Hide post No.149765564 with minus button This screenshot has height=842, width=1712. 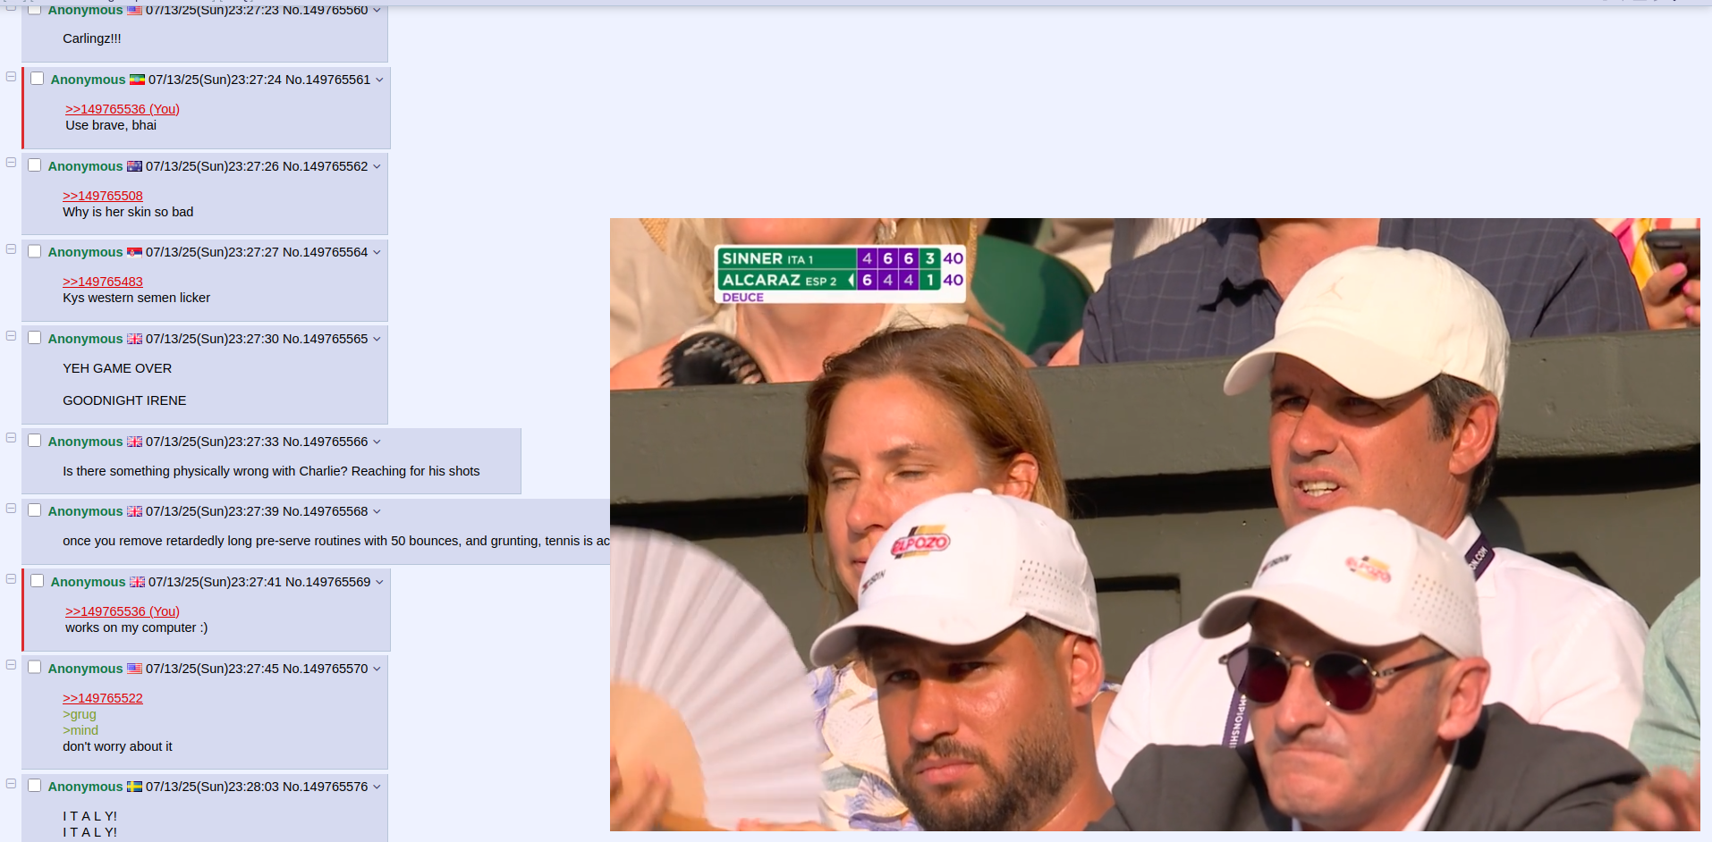(11, 249)
